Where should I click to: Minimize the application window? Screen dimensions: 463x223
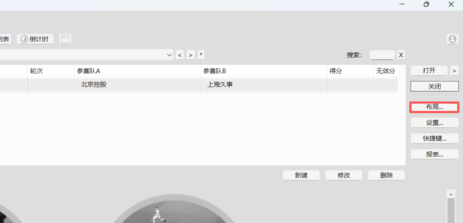tap(402, 4)
